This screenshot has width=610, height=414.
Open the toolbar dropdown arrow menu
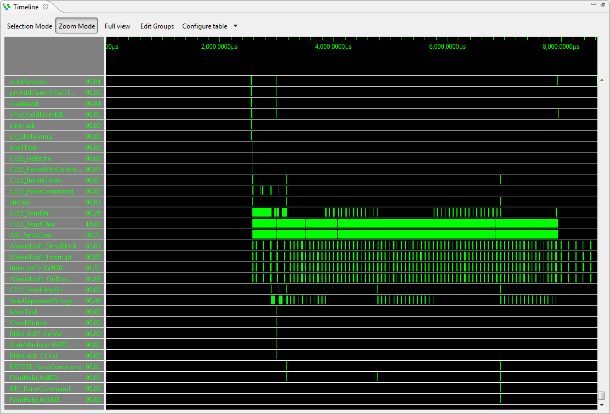235,26
